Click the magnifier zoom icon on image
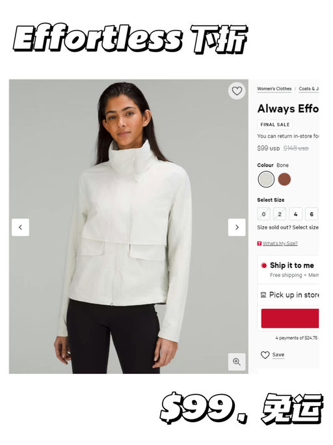 pyautogui.click(x=237, y=362)
